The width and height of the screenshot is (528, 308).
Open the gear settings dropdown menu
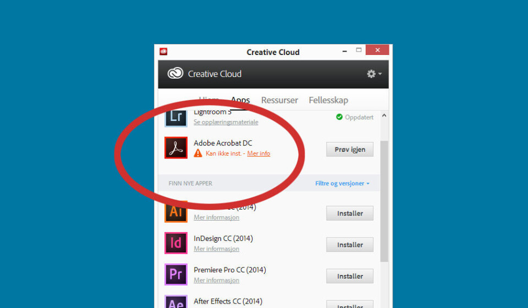(x=373, y=74)
